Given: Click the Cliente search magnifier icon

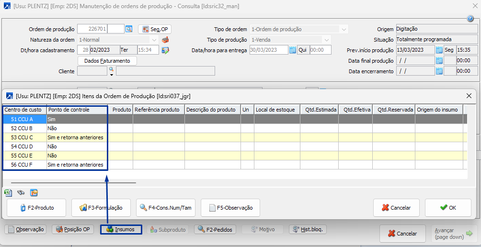Looking at the screenshot, I should click(x=111, y=69).
